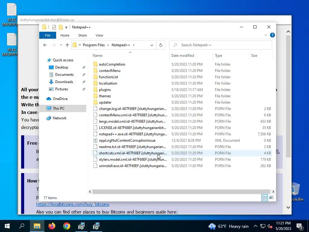Open recent locations dropdown arrow

click(61, 45)
